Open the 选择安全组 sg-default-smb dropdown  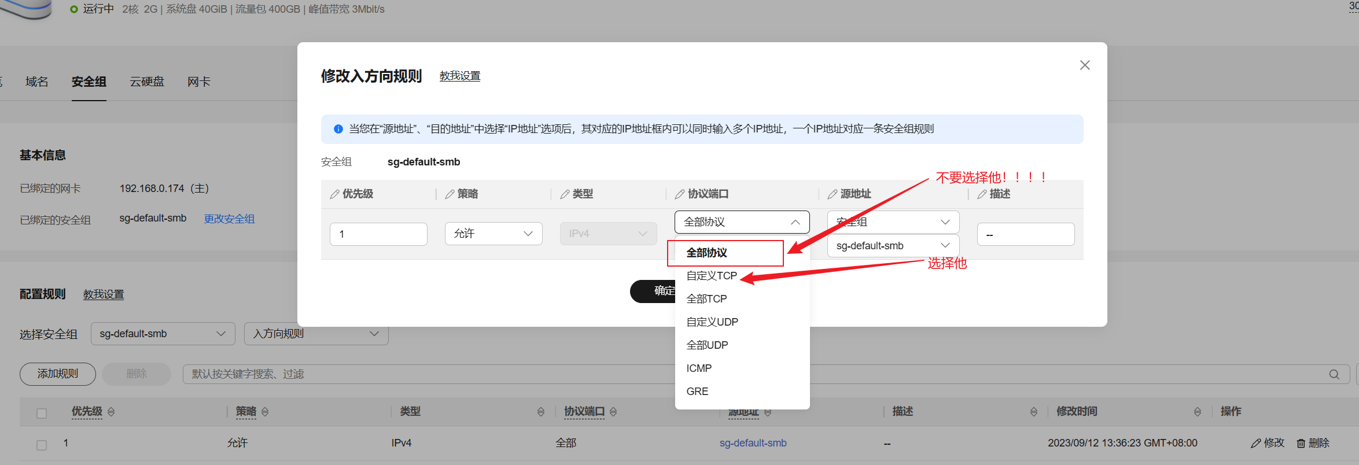tap(163, 334)
